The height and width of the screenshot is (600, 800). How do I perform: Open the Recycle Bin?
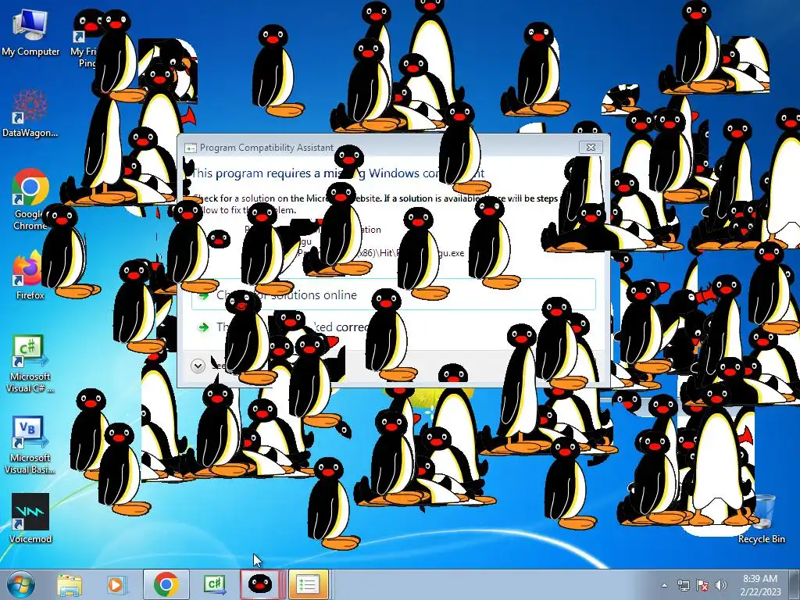761,520
